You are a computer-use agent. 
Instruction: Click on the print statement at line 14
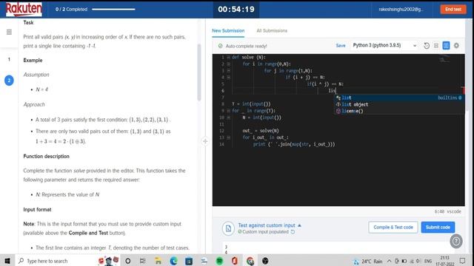(x=294, y=144)
